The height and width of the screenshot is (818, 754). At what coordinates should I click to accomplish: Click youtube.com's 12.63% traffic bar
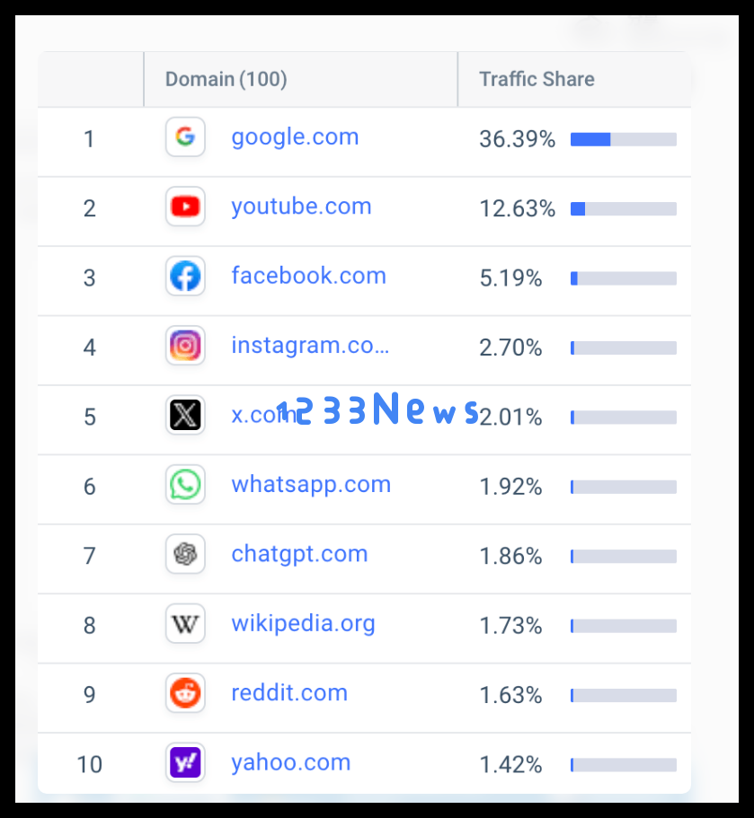[624, 208]
